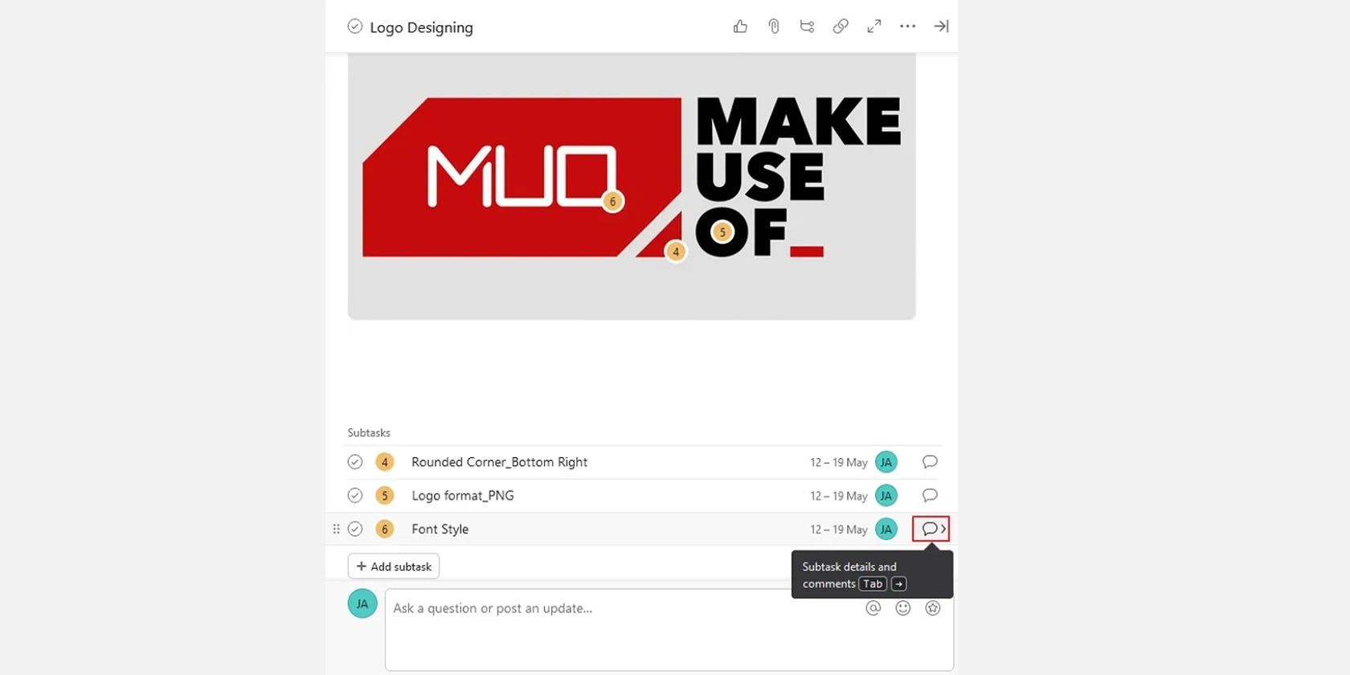This screenshot has height=675, width=1350.
Task: Copy task link with chain icon
Action: [x=841, y=27]
